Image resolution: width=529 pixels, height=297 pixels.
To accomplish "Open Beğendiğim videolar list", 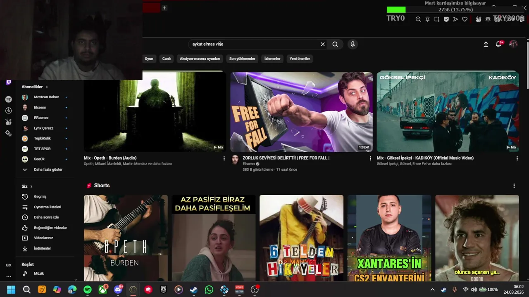I will (x=45, y=228).
